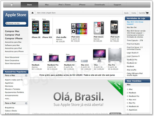Select 7. AppleCare in Mais Vendidos

(x=132, y=110)
